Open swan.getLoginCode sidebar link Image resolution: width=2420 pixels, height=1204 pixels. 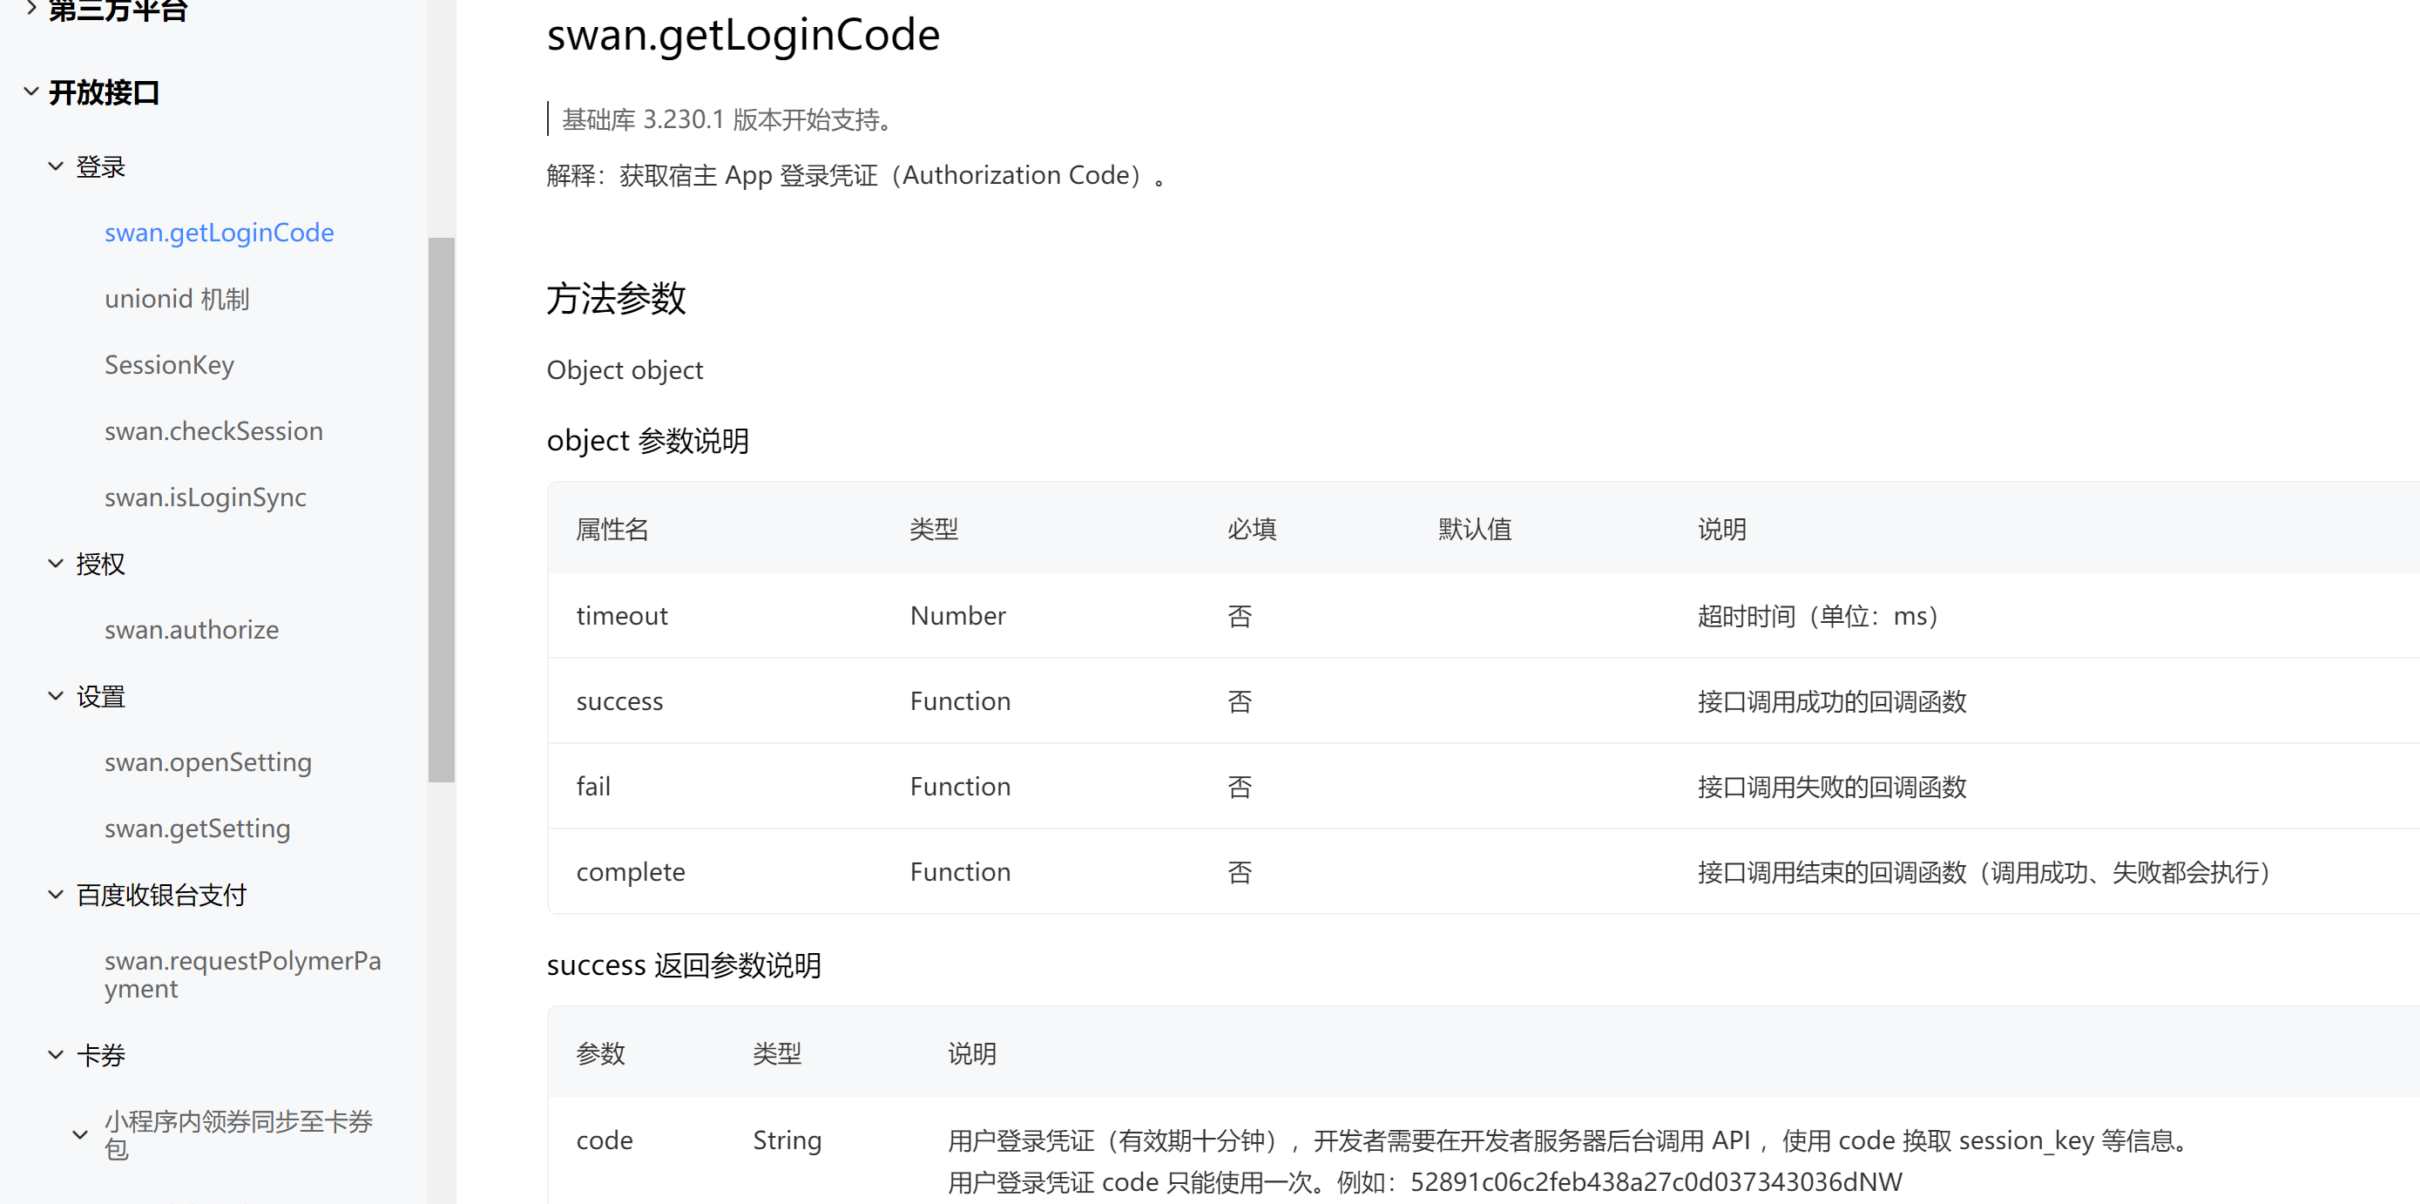pos(219,232)
